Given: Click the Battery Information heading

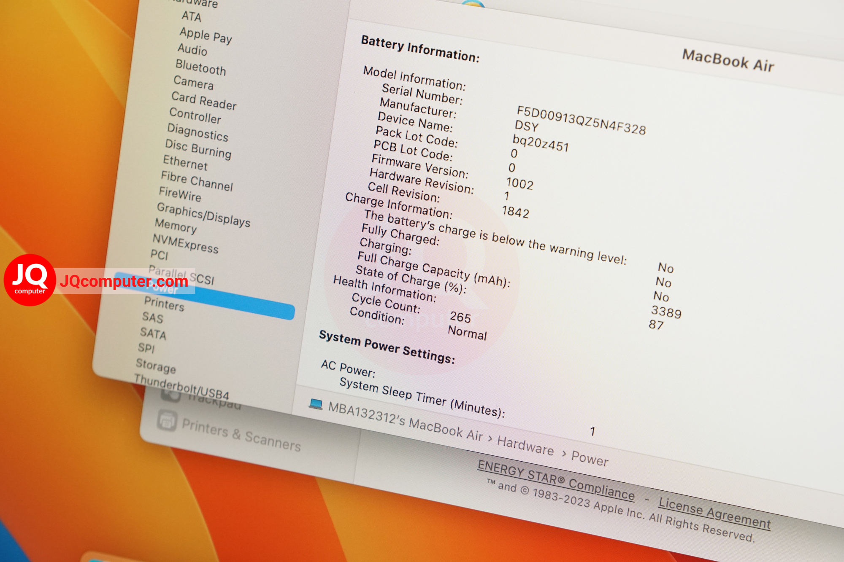Looking at the screenshot, I should coord(421,48).
